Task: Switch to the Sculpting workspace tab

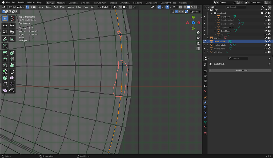Action: point(73,3)
